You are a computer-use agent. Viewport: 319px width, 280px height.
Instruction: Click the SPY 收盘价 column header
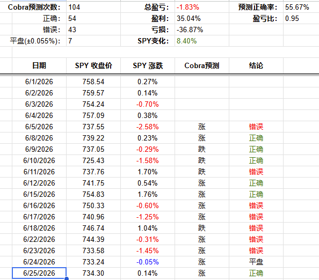tap(93, 65)
